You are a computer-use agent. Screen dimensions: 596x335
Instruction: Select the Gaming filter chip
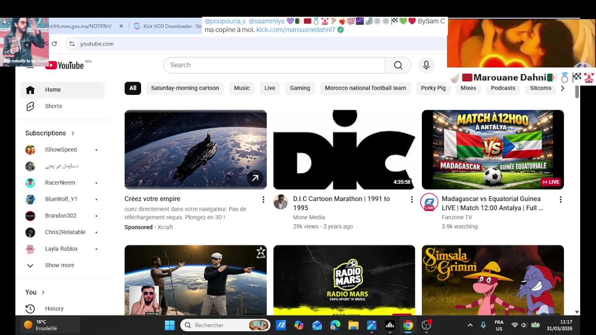tap(300, 88)
